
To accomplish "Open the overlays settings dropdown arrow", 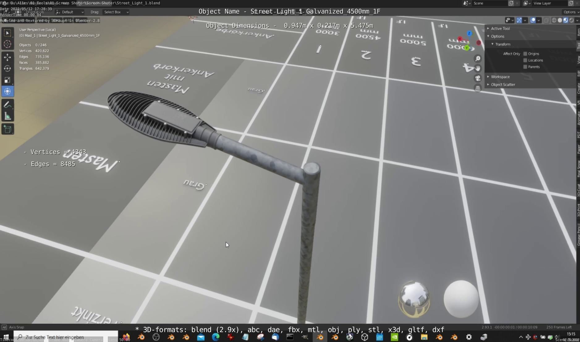I will [539, 20].
